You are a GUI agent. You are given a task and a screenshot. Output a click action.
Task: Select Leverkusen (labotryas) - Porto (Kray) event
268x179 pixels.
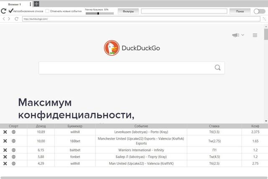coord(141,132)
